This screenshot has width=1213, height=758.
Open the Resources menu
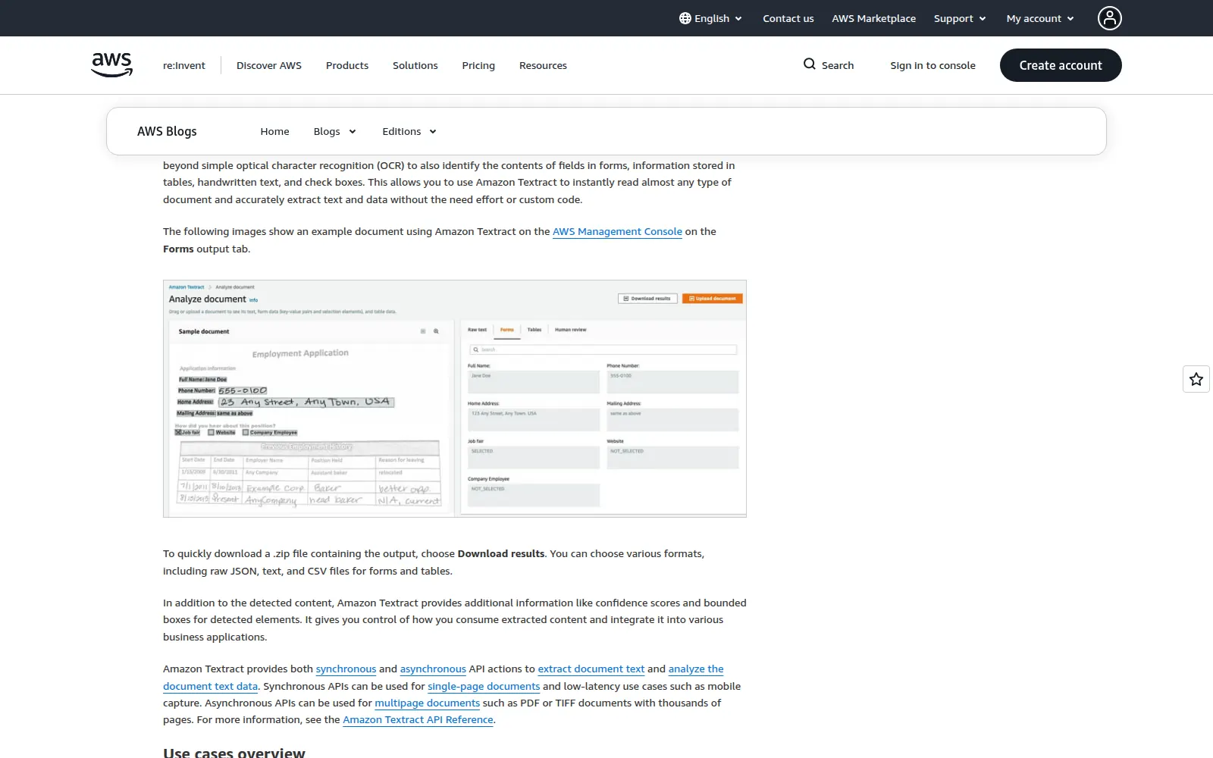543,65
